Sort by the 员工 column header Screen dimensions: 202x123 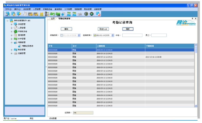coord(84,46)
